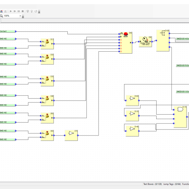The image size is (189, 189).
Task: Select the off-delay timer block [9]
Action: click(145, 42)
